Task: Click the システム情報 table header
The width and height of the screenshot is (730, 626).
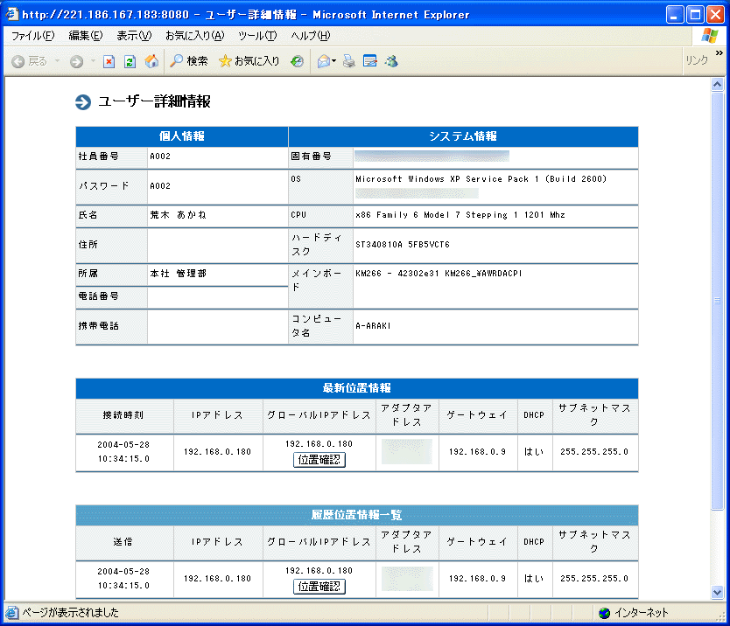Action: [463, 136]
